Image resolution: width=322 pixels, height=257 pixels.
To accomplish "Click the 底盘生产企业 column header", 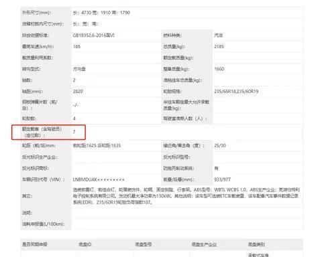I will coord(204,244).
